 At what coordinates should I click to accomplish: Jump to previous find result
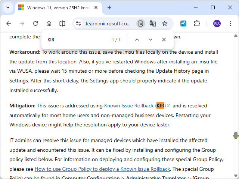[137, 40]
